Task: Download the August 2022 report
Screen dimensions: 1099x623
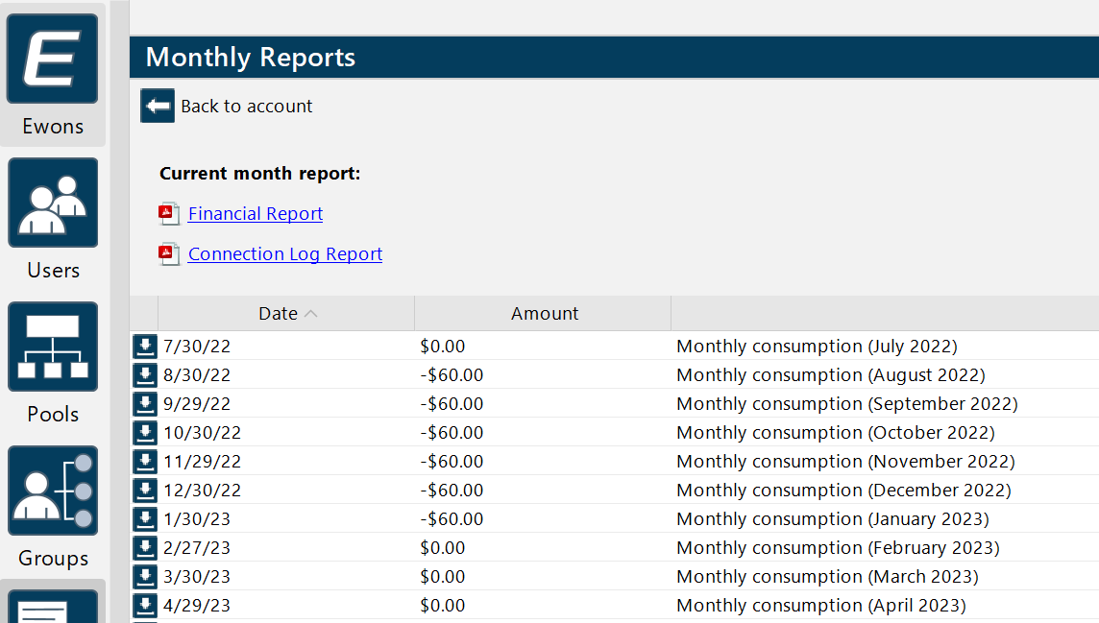Action: [144, 375]
